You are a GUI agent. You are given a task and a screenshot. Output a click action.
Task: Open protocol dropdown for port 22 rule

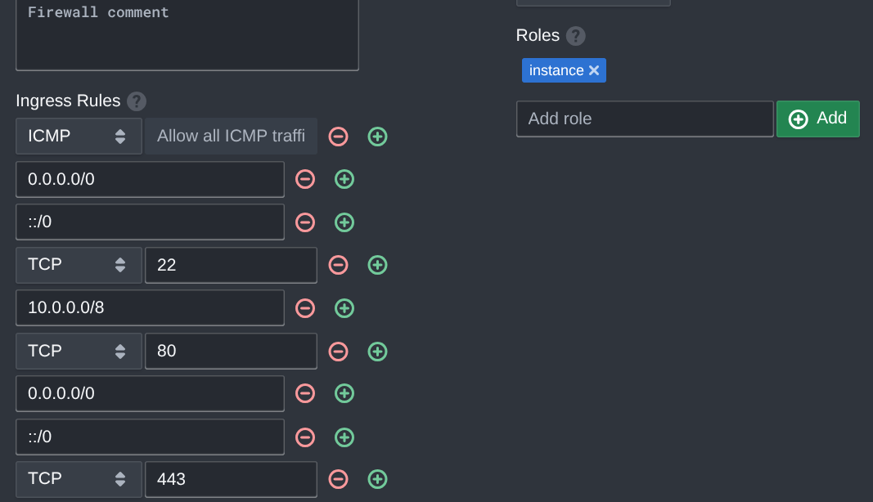[79, 265]
